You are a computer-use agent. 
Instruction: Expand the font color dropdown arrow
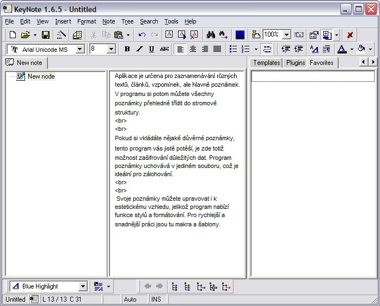pos(352,49)
